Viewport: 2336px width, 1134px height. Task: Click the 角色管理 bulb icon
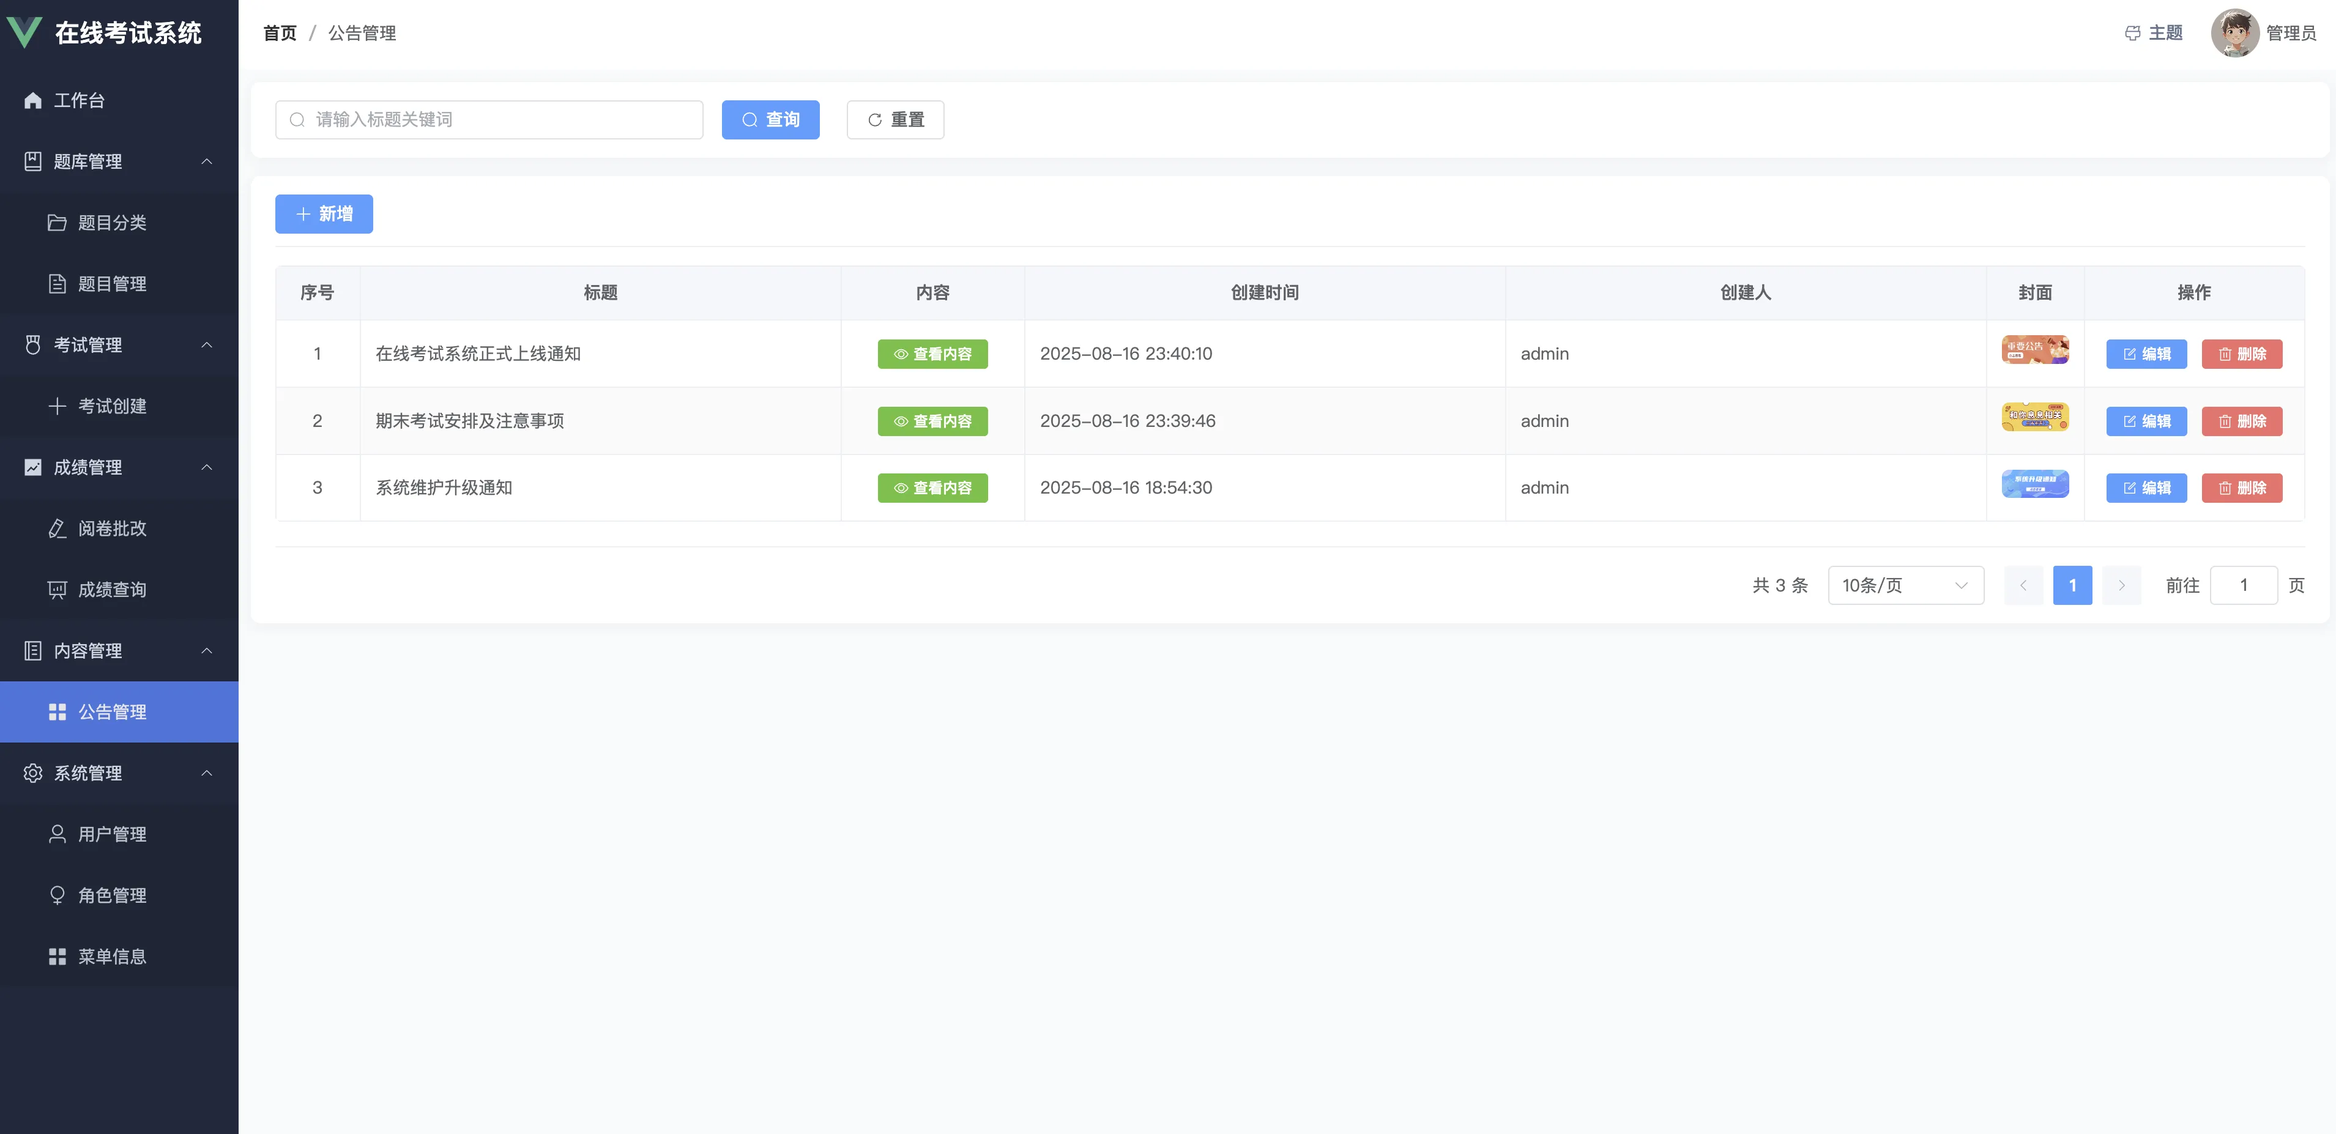click(57, 895)
